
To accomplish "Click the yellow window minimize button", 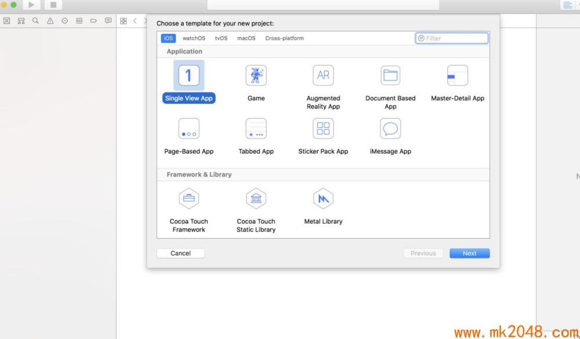I will (x=4, y=5).
